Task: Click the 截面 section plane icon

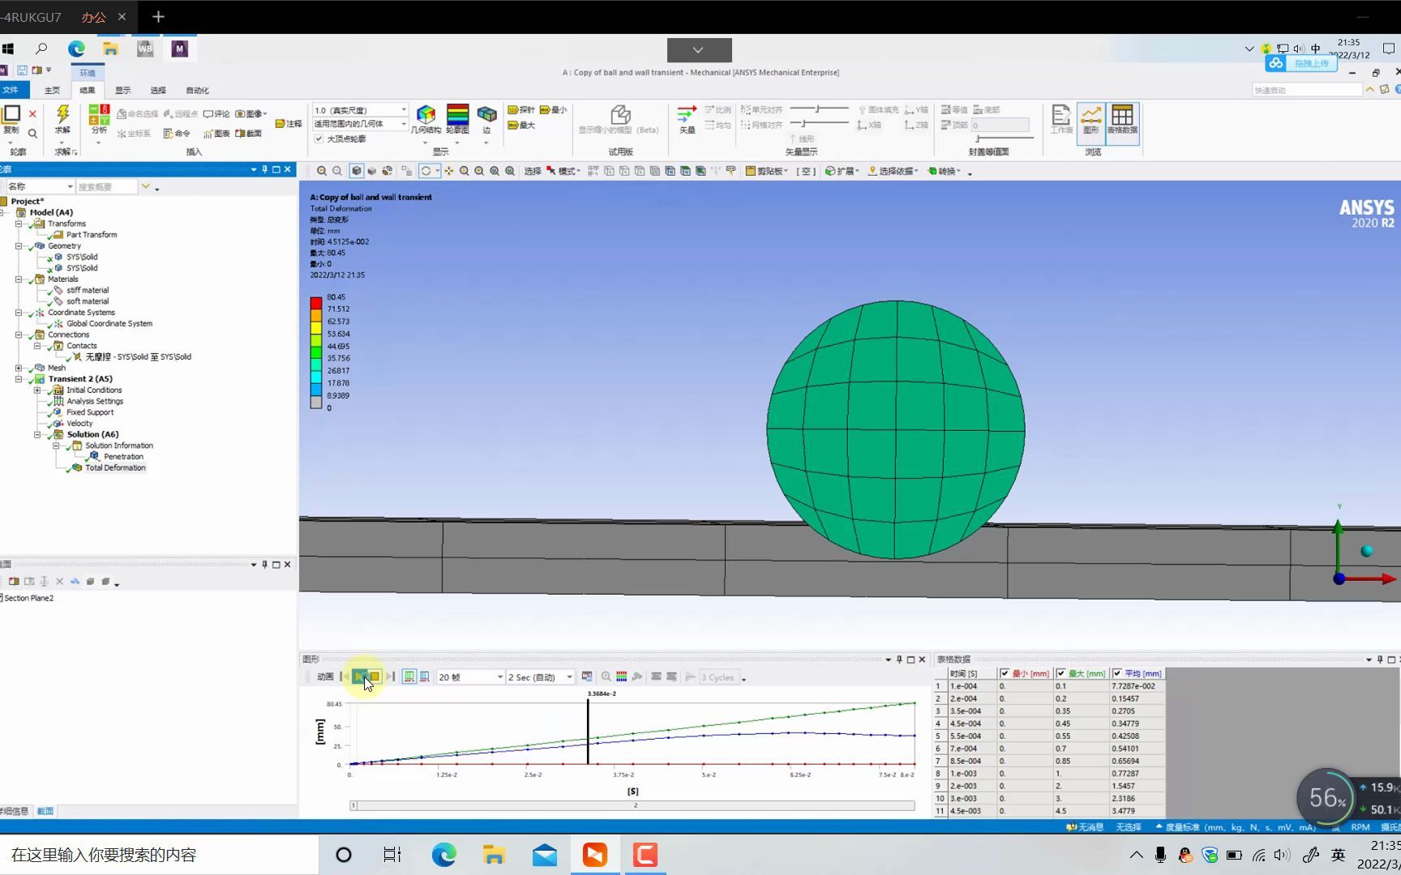Action: coord(247,134)
